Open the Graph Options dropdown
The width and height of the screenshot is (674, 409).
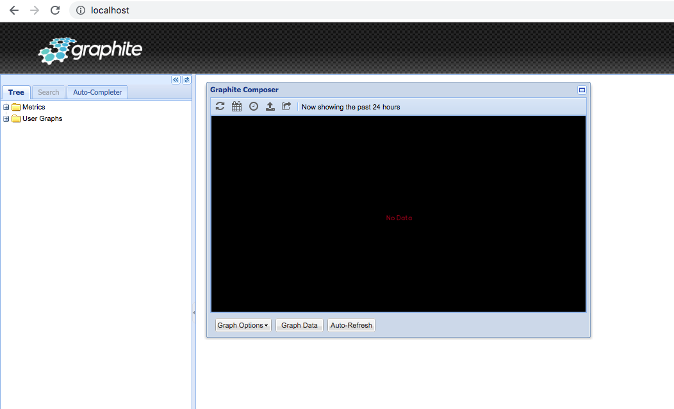[243, 325]
